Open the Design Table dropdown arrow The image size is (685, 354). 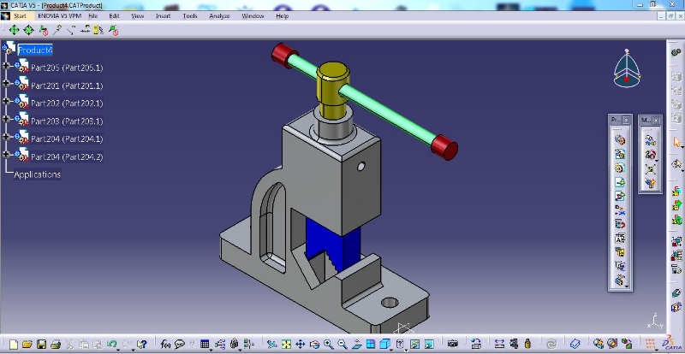211,350
